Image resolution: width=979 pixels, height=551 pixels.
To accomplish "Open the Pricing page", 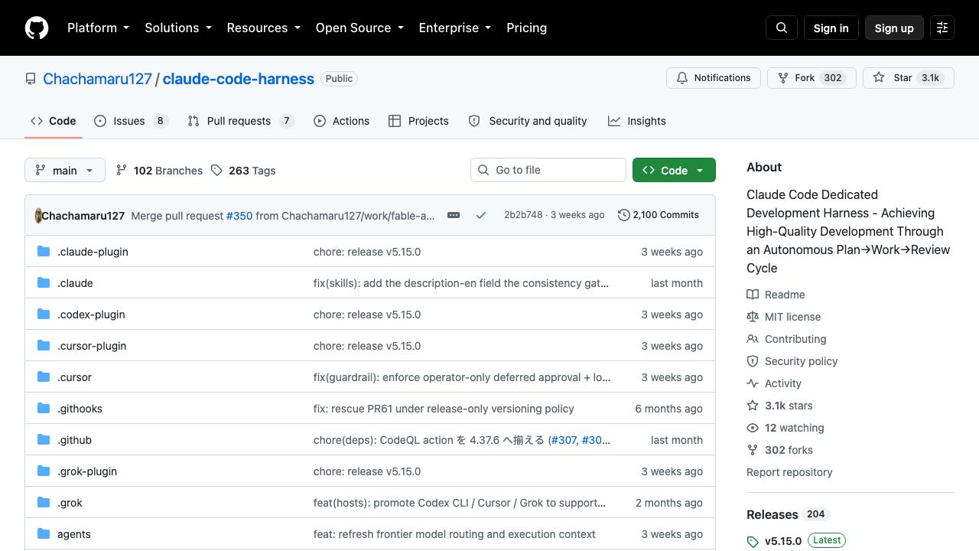I will click(x=526, y=28).
